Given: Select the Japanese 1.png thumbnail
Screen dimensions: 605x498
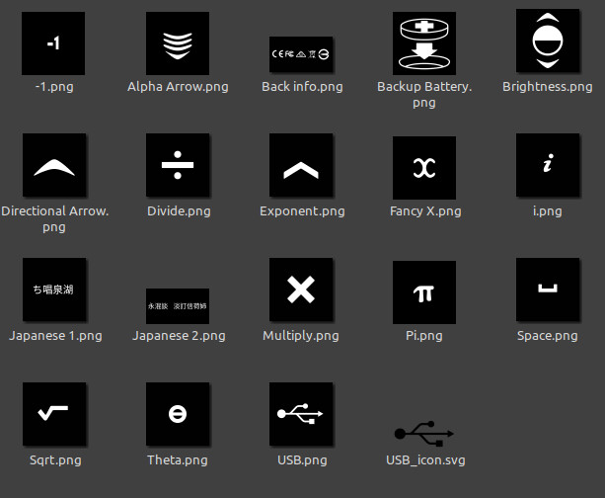Looking at the screenshot, I should pos(53,290).
